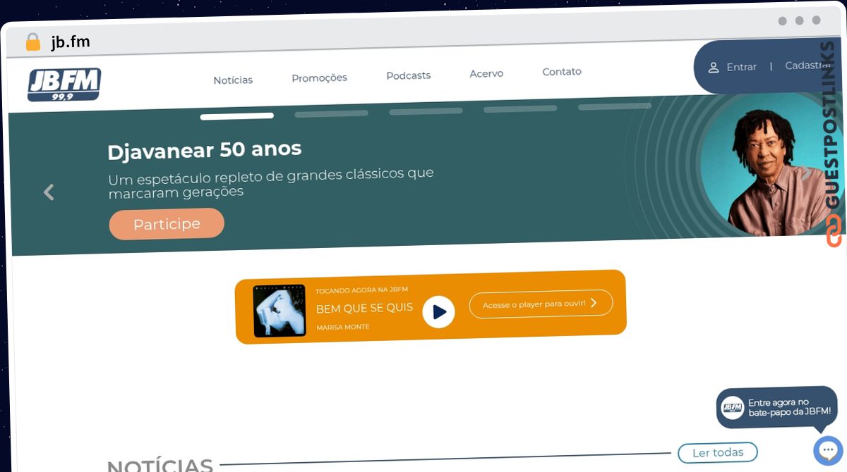Open the Promoções menu item

(x=319, y=77)
